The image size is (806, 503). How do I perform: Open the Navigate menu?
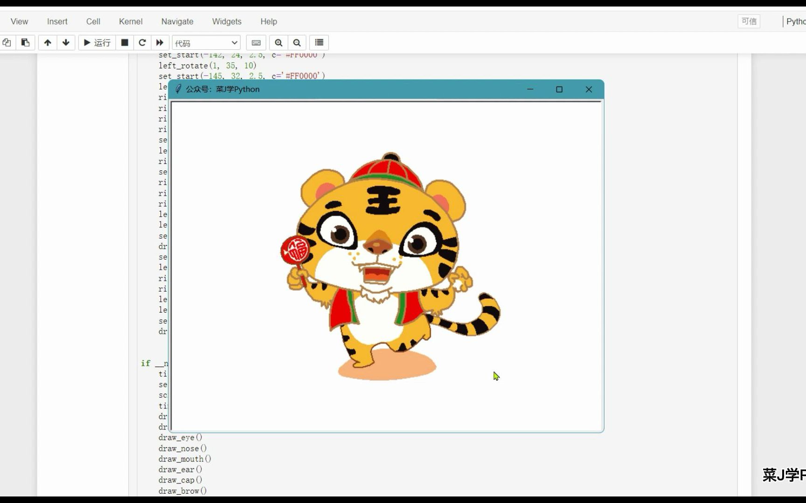(177, 21)
